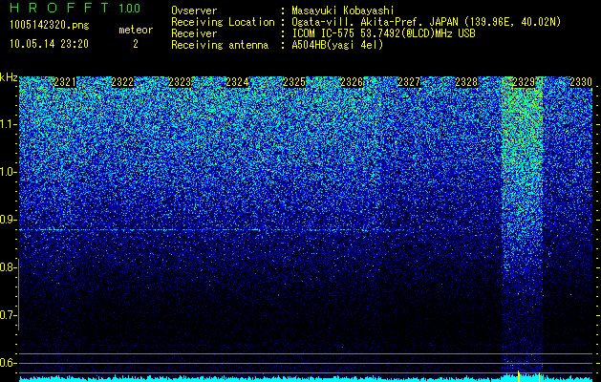Click the 2322 time marker
Image resolution: width=601 pixels, height=382 pixels.
point(122,82)
